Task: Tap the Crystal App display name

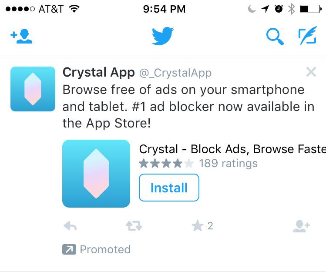Action: (x=99, y=72)
